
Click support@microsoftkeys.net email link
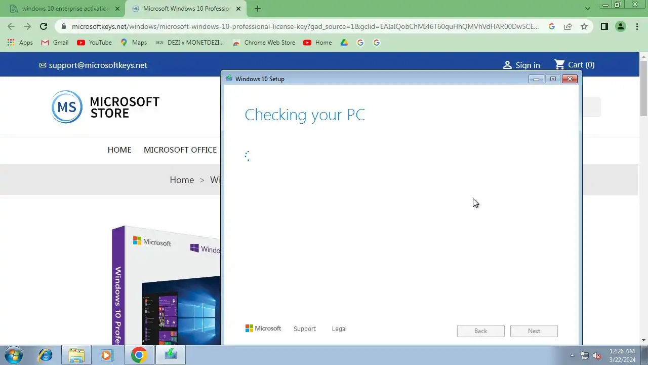93,65
